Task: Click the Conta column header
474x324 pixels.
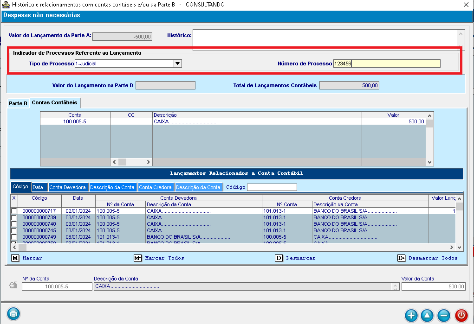Action: (75, 115)
